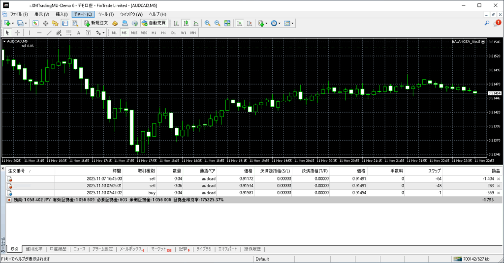Switch chart to candlestick display
The image size is (504, 263).
[x=187, y=23]
